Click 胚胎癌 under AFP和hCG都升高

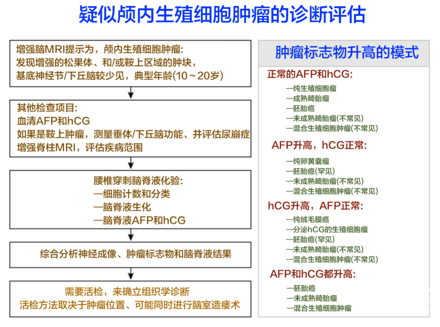[301, 288]
